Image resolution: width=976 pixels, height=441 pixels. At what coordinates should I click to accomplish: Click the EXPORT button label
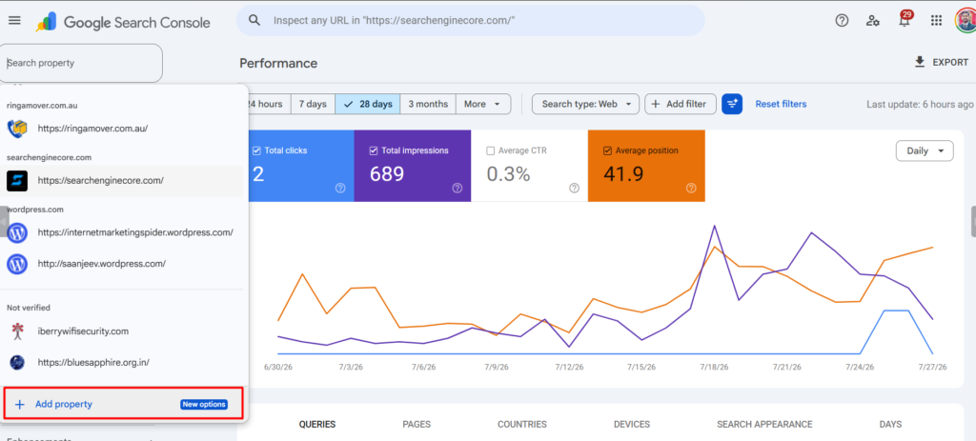click(950, 62)
